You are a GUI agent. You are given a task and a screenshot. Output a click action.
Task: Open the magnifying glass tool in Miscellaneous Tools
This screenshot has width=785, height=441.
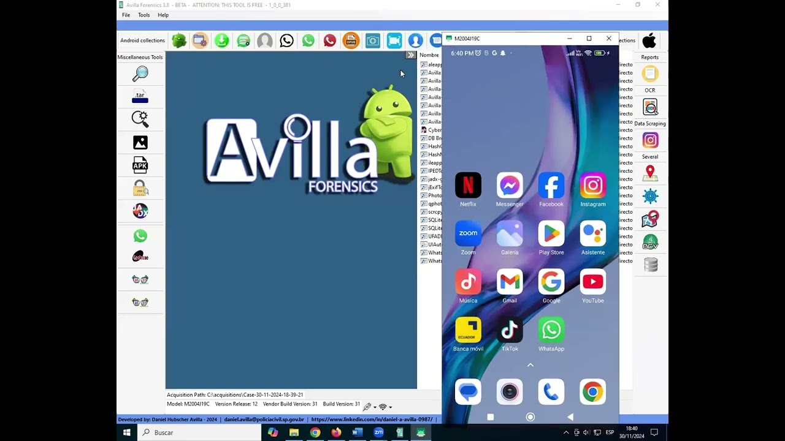click(x=140, y=73)
